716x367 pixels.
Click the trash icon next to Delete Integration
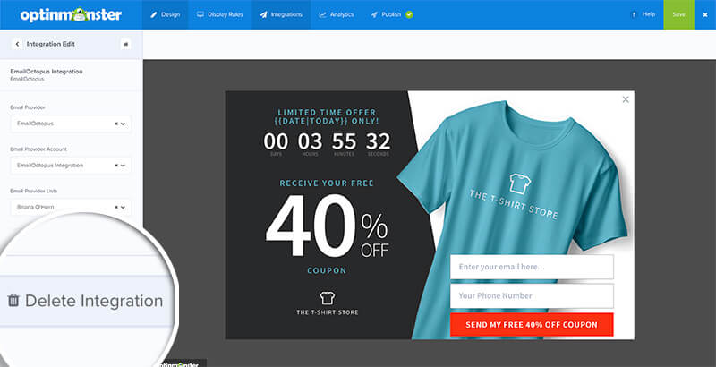(13, 301)
